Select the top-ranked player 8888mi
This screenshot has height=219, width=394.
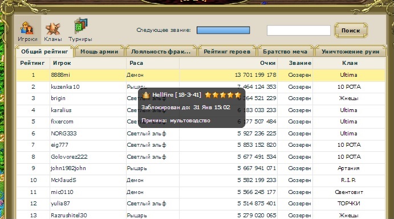(60, 75)
